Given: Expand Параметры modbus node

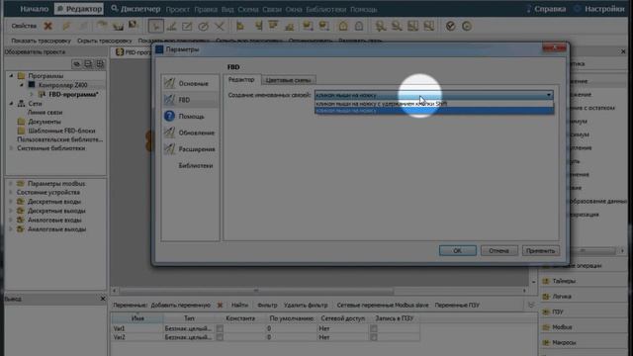Looking at the screenshot, I should coord(11,183).
